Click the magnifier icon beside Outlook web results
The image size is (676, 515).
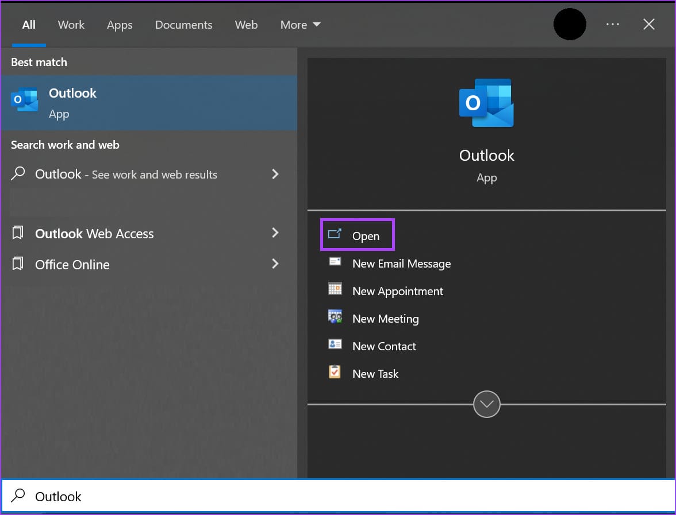[18, 173]
